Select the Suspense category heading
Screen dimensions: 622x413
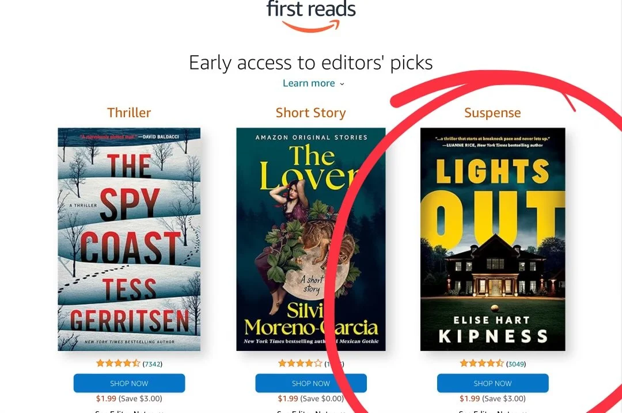(x=492, y=113)
